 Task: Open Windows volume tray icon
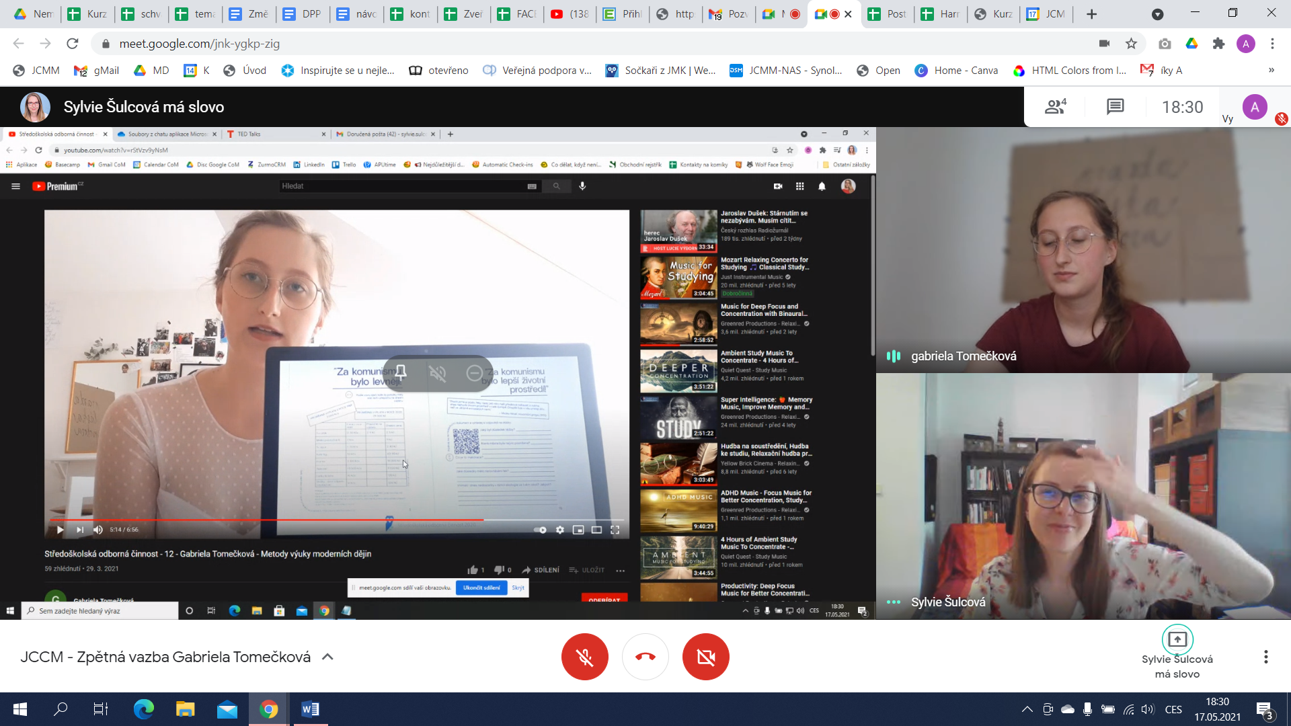[x=1148, y=709]
